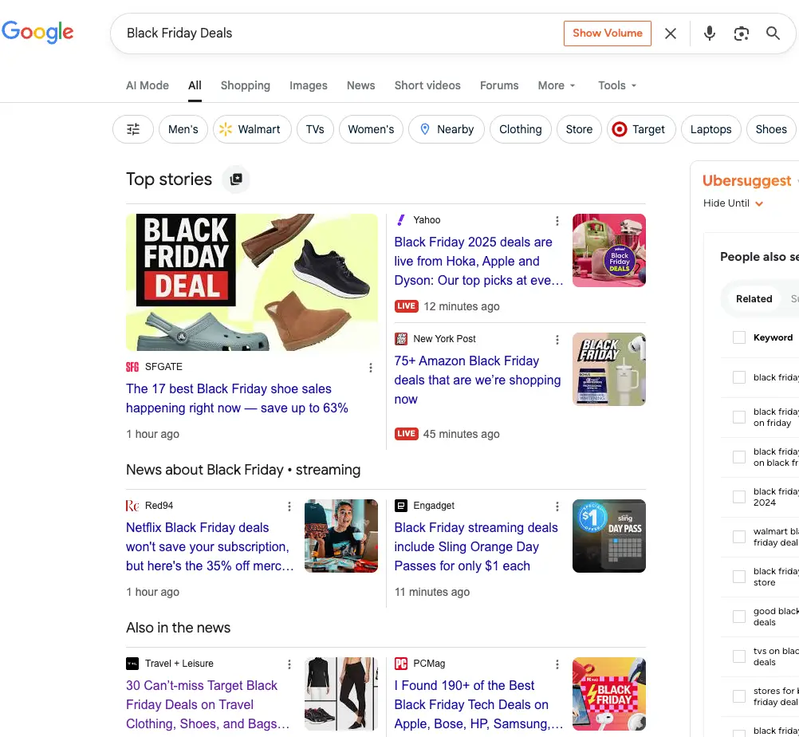
Task: Clear the search box text
Action: (x=671, y=33)
